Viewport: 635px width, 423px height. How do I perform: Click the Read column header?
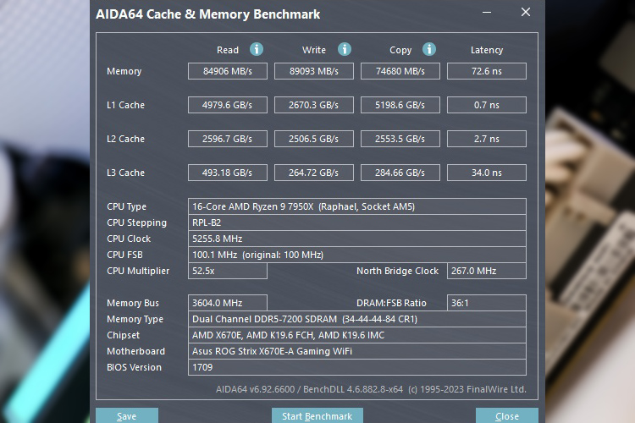click(228, 50)
